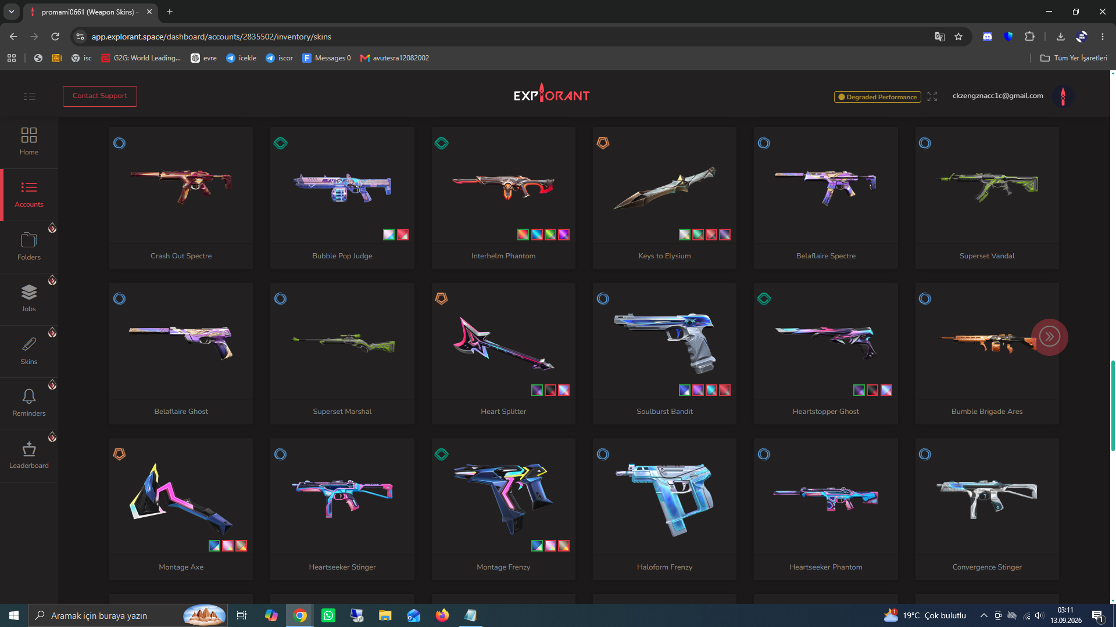Open the Jobs sidebar section

tap(29, 299)
